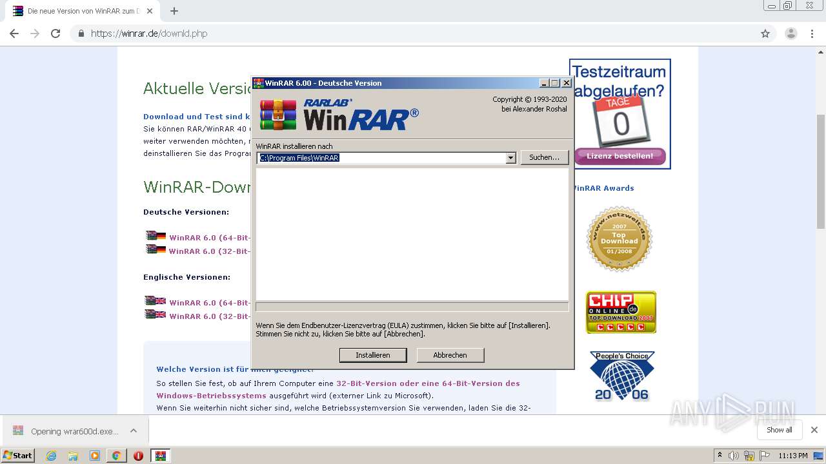Image resolution: width=826 pixels, height=464 pixels.
Task: Click the installer progress bar
Action: [412, 307]
